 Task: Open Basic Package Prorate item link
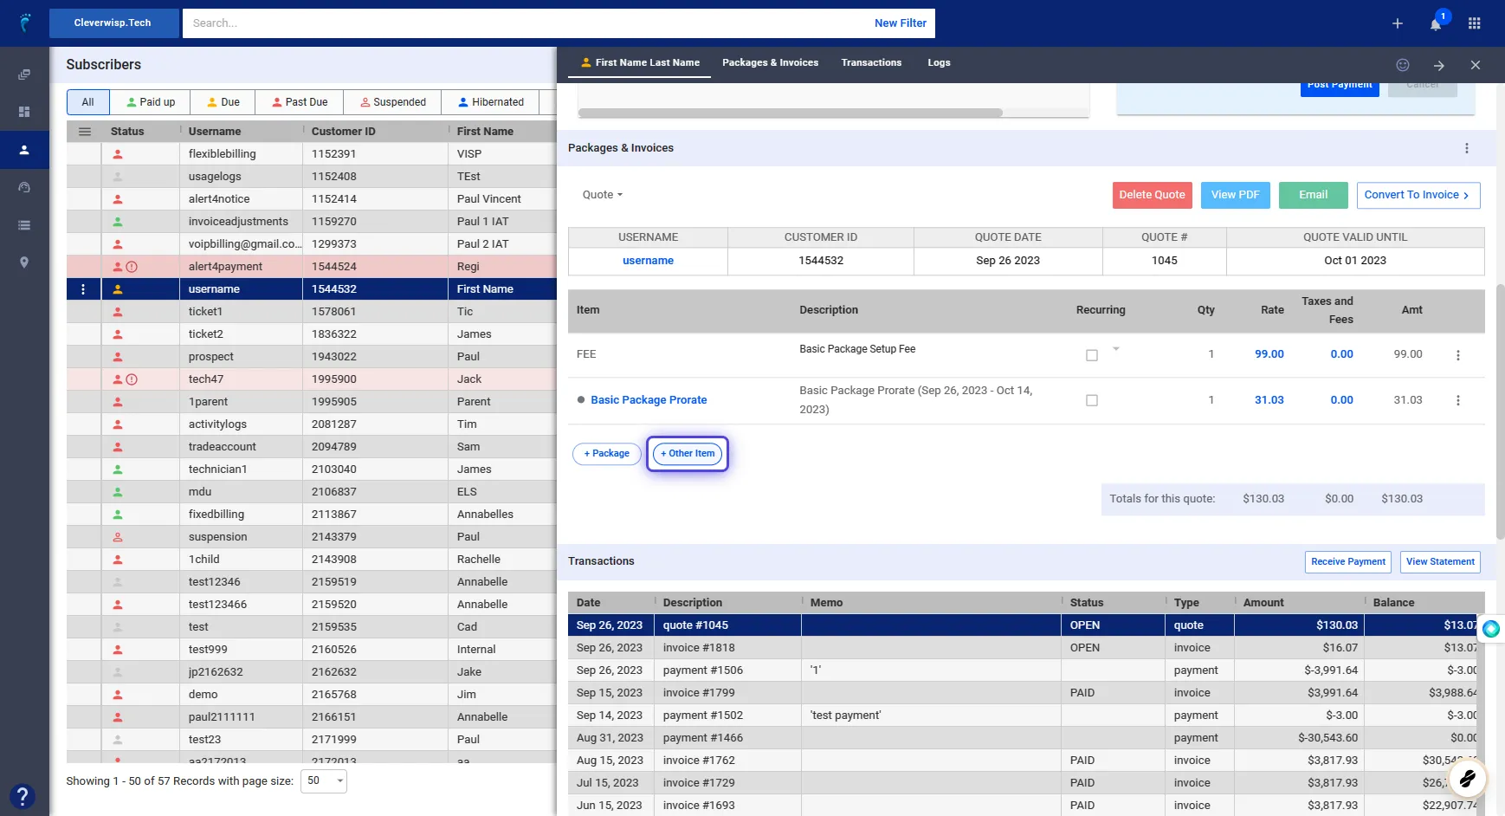click(x=649, y=400)
